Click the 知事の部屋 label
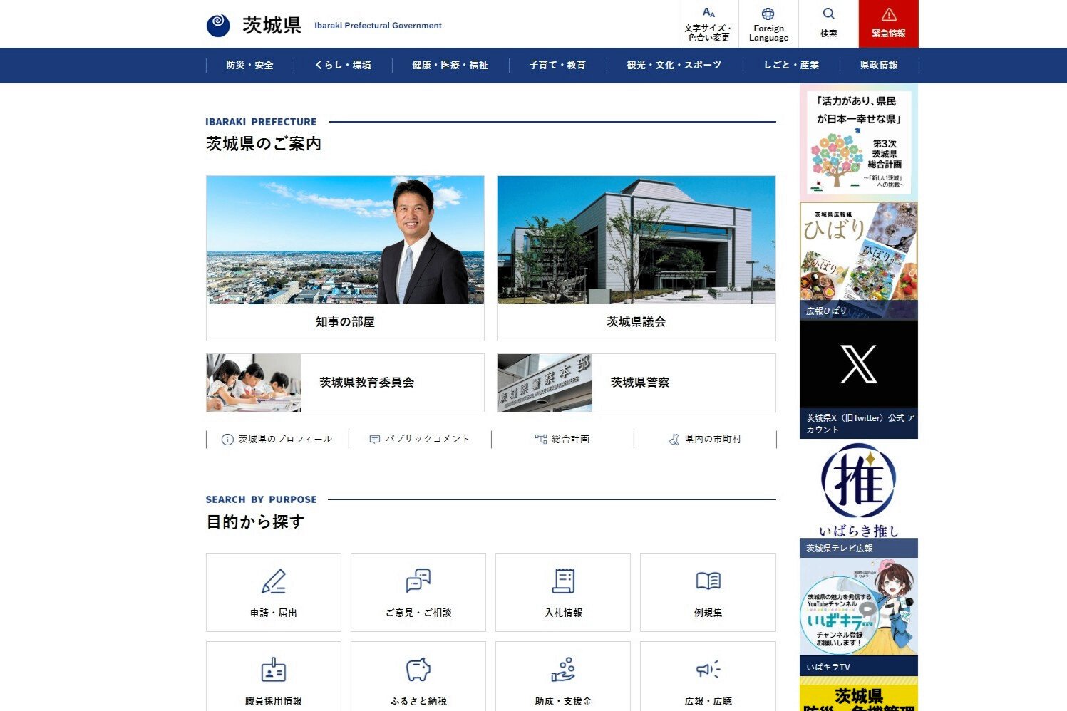This screenshot has width=1067, height=711. click(345, 322)
